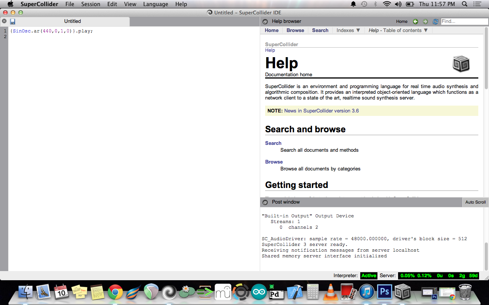Click the Search link in the Help navigation bar
Screen dimensions: 489x305
tap(320, 30)
